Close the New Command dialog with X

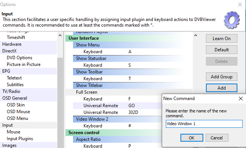[x=240, y=99]
